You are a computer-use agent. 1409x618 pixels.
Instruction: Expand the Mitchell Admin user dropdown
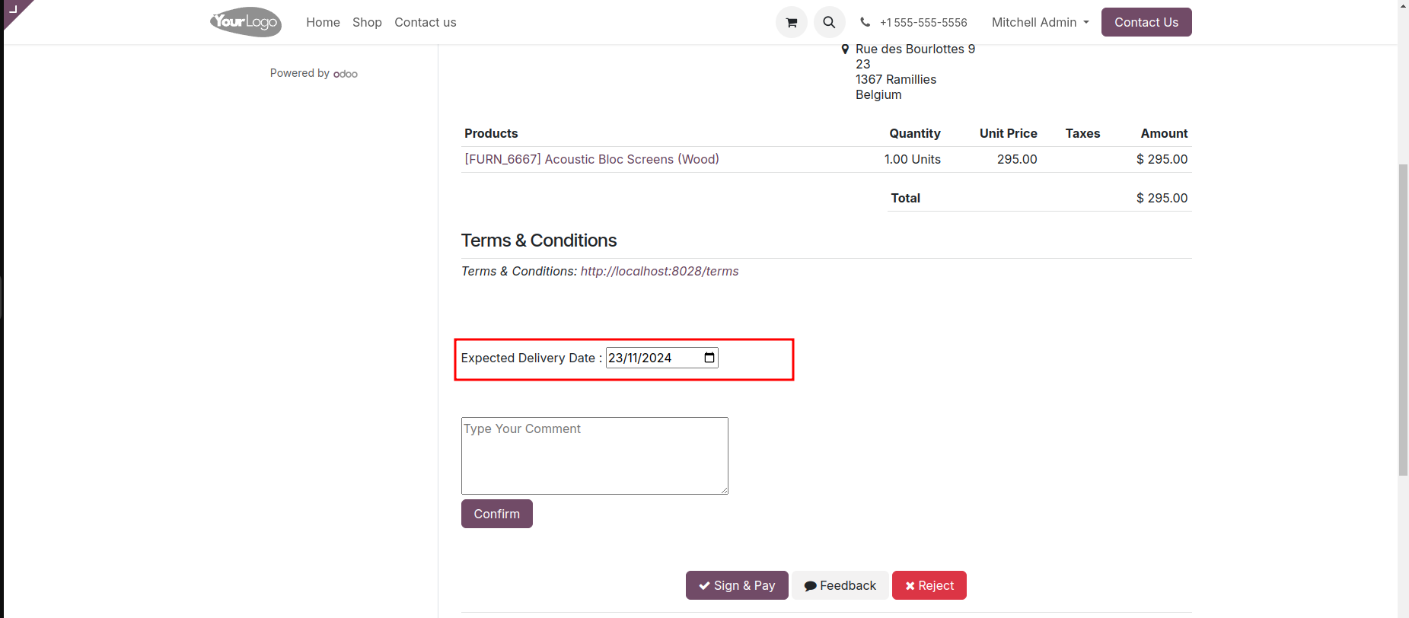(x=1040, y=23)
